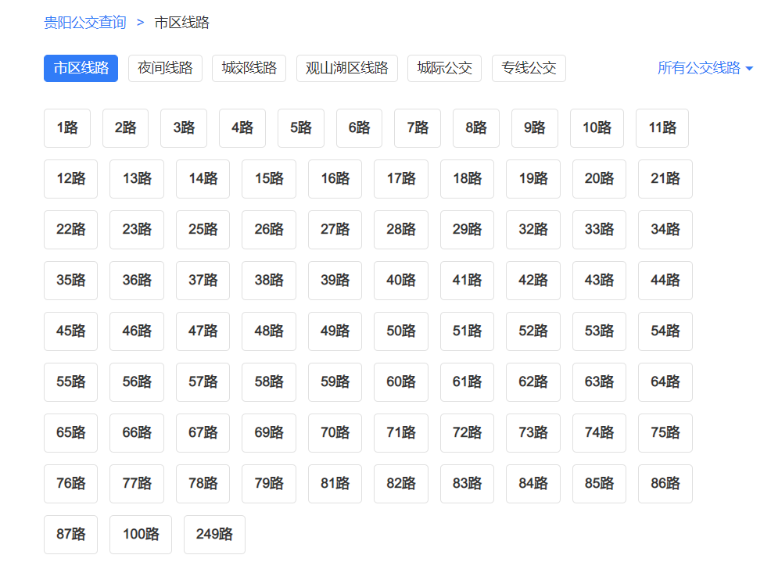
Task: Open bus route 34路
Action: coord(665,230)
